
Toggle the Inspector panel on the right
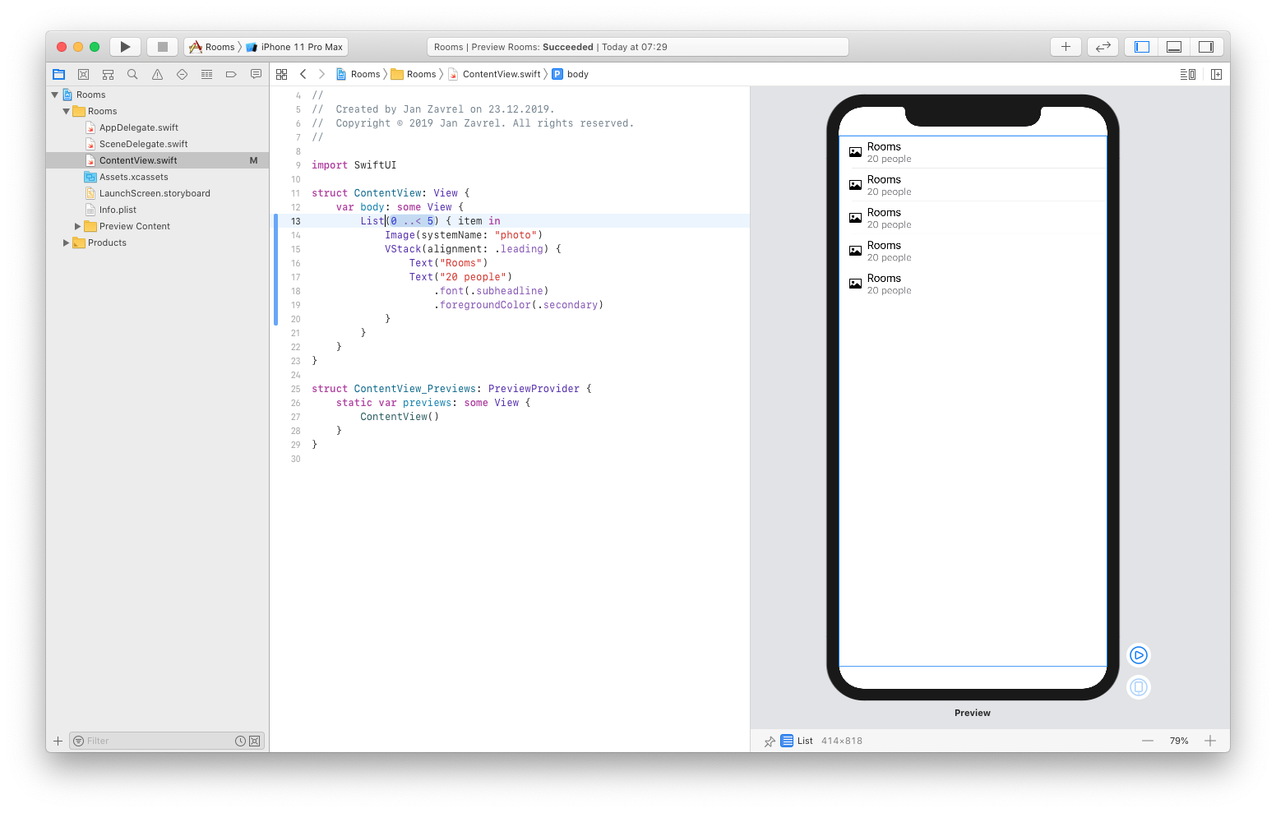click(x=1206, y=46)
